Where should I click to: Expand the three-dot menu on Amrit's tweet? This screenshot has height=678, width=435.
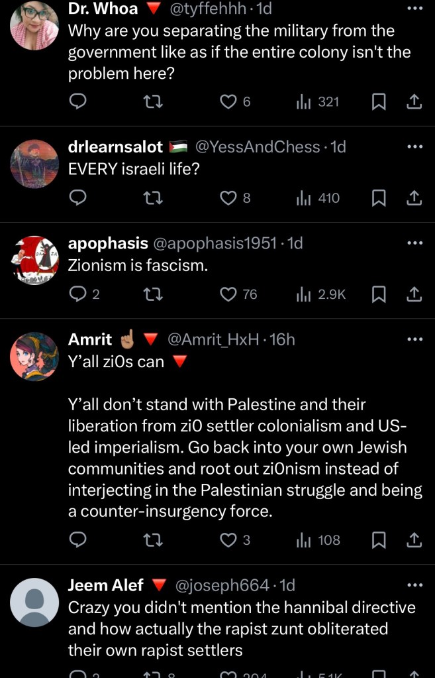coord(414,339)
